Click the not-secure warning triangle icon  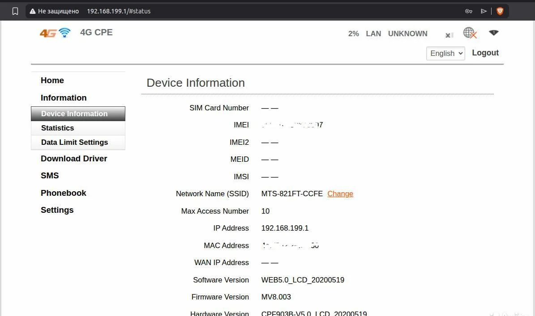point(32,11)
